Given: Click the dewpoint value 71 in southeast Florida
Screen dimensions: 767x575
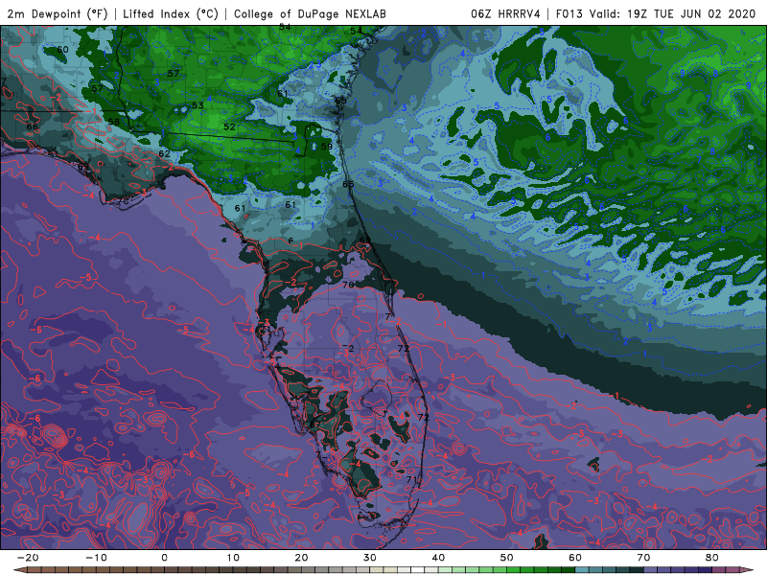Looking at the screenshot, I should coord(411,480).
